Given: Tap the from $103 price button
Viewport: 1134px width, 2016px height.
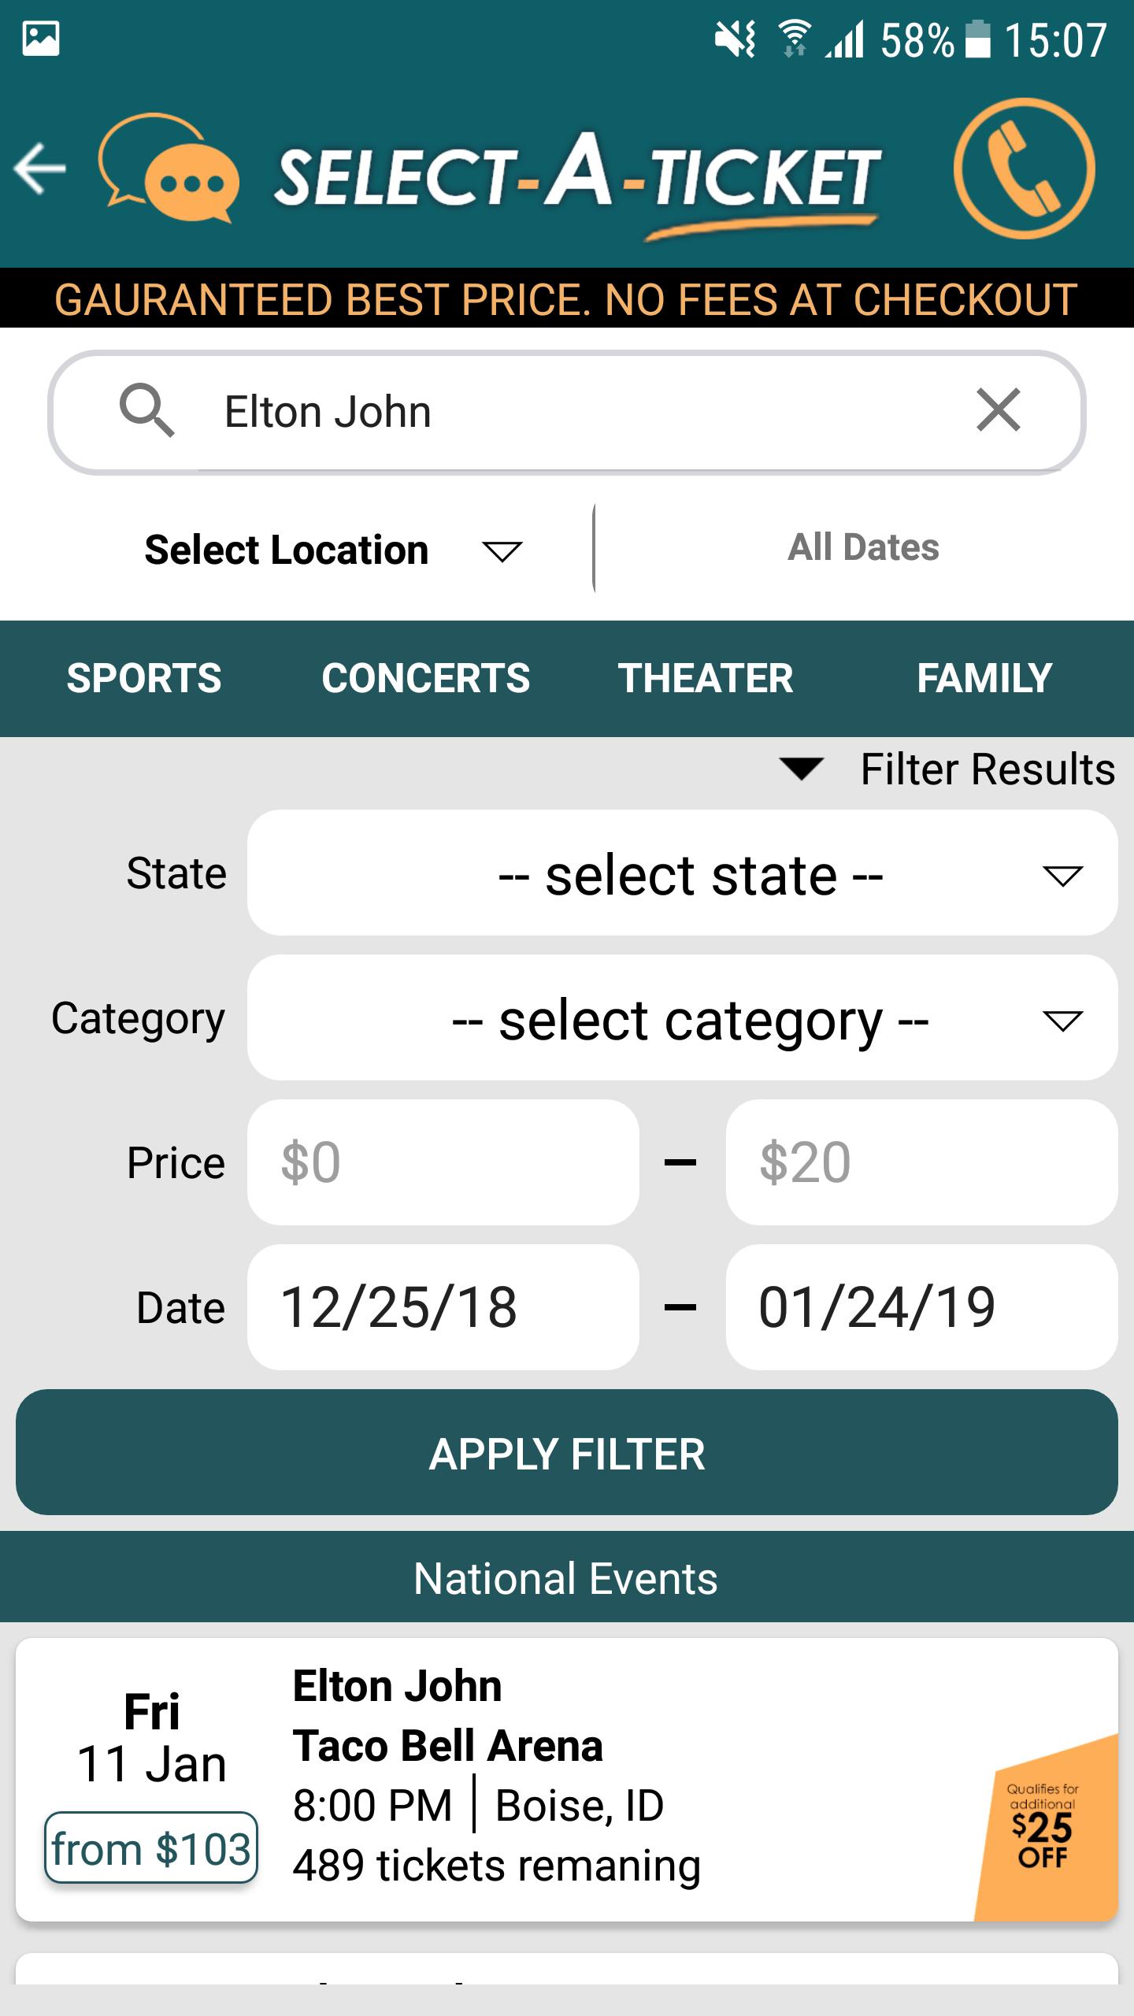Looking at the screenshot, I should click(x=151, y=1848).
